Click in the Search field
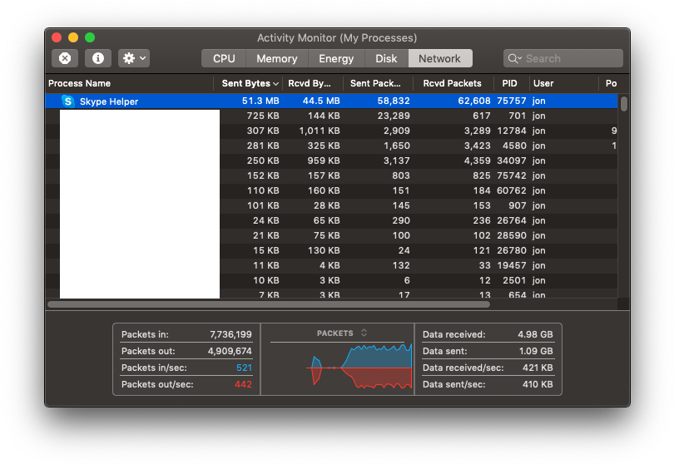The height and width of the screenshot is (464, 674). 570,58
